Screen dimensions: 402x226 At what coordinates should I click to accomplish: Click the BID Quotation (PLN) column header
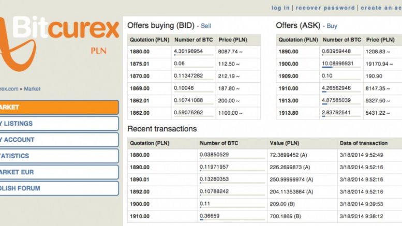pos(150,40)
